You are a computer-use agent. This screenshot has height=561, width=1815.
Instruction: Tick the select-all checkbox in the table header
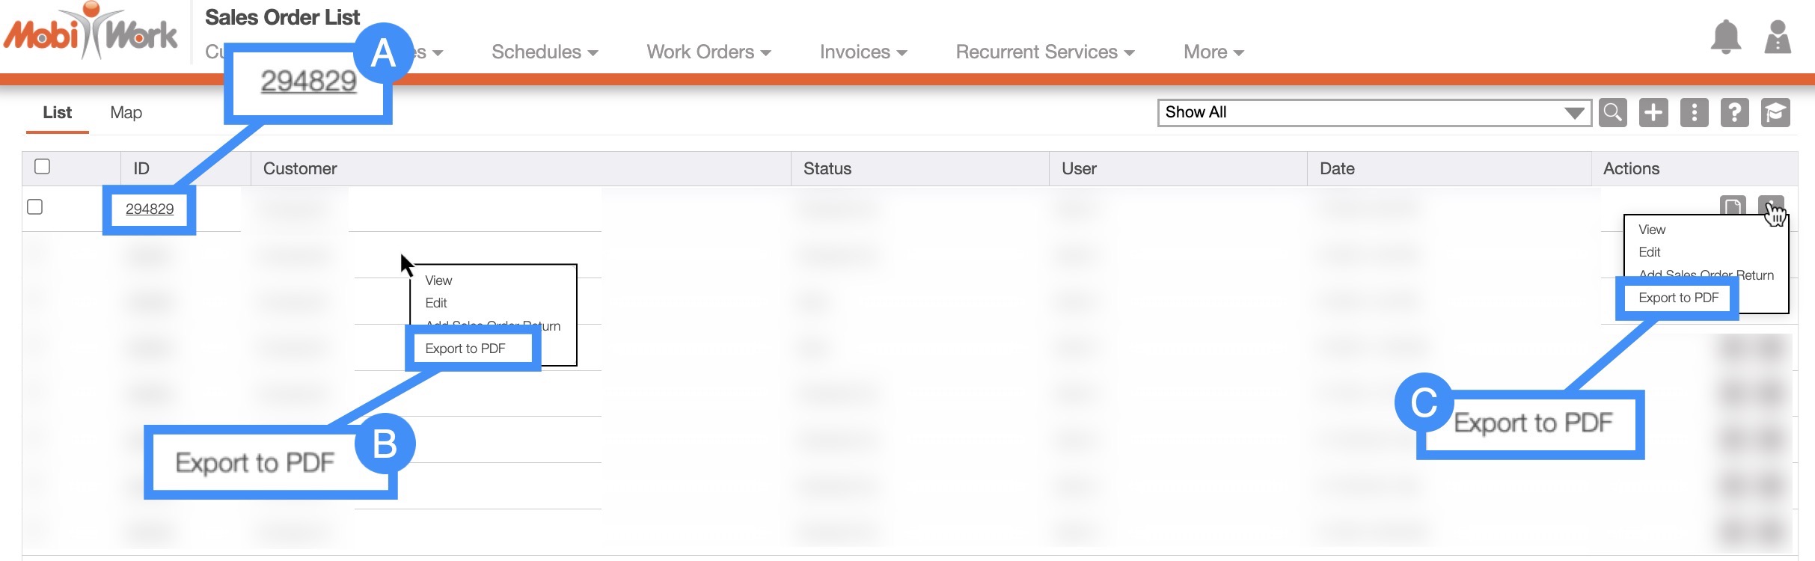[43, 167]
